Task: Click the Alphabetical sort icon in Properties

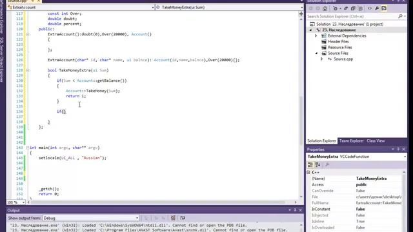Action: click(x=317, y=165)
